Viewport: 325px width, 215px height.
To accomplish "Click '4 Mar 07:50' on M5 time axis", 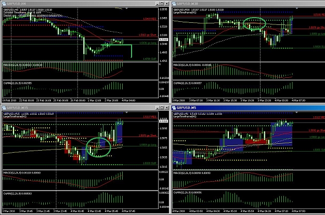I will click(298, 211).
